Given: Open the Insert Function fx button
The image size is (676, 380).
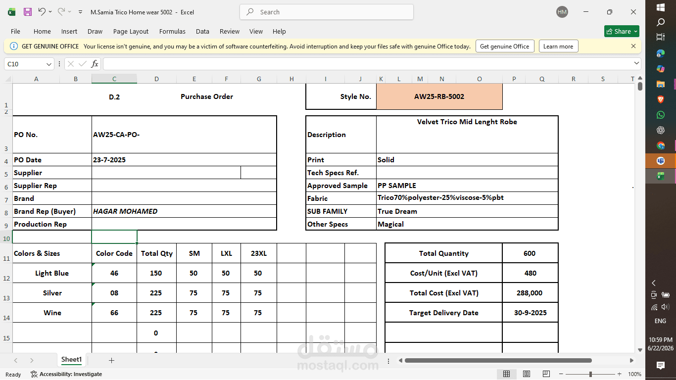Looking at the screenshot, I should pos(95,64).
